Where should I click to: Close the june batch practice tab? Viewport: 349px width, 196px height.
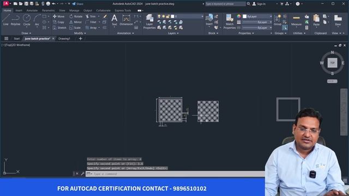point(53,39)
